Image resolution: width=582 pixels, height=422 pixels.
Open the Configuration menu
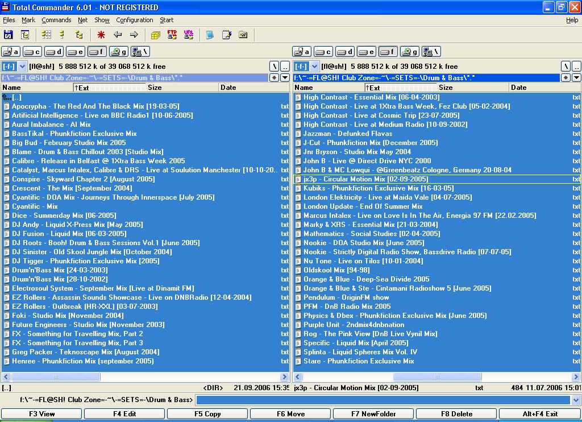pos(135,20)
